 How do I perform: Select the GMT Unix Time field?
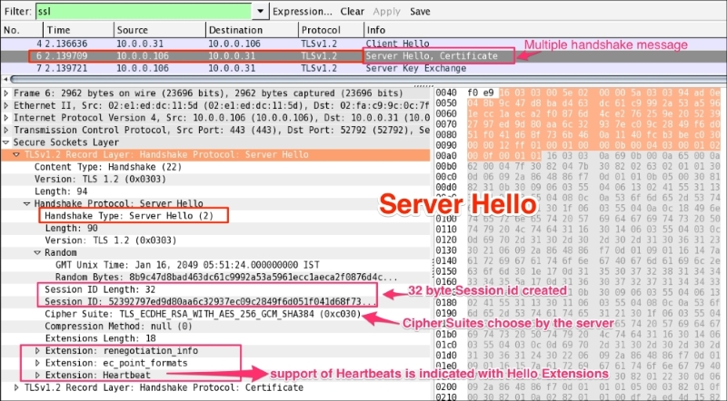(x=187, y=265)
